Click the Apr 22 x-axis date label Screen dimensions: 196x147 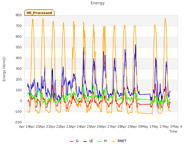click(x=55, y=126)
